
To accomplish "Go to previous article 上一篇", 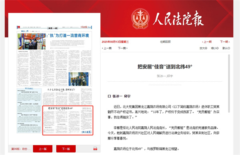I will point(107,48).
